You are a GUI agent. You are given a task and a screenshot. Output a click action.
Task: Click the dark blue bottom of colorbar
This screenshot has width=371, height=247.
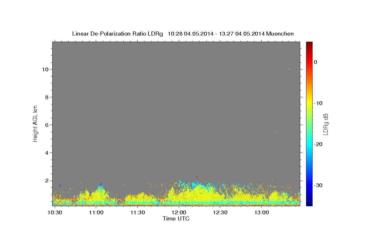coord(309,203)
